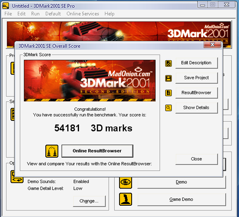This screenshot has width=239, height=217.
Task: Click the eye icon beside Demo
Action: (126, 182)
